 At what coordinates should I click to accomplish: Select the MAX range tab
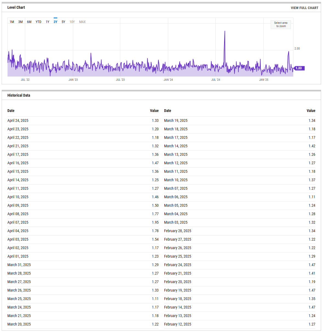click(82, 22)
